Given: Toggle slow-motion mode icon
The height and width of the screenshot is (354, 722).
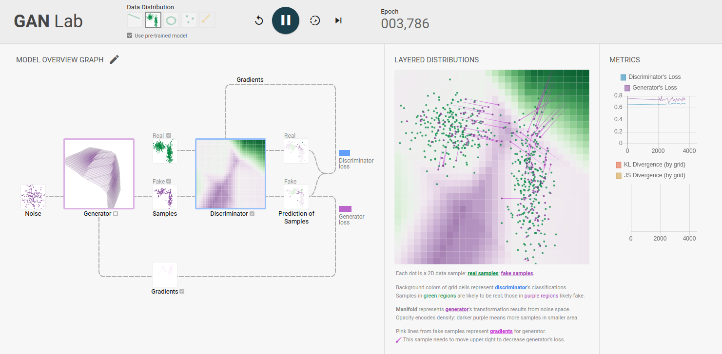Looking at the screenshot, I should coord(315,20).
